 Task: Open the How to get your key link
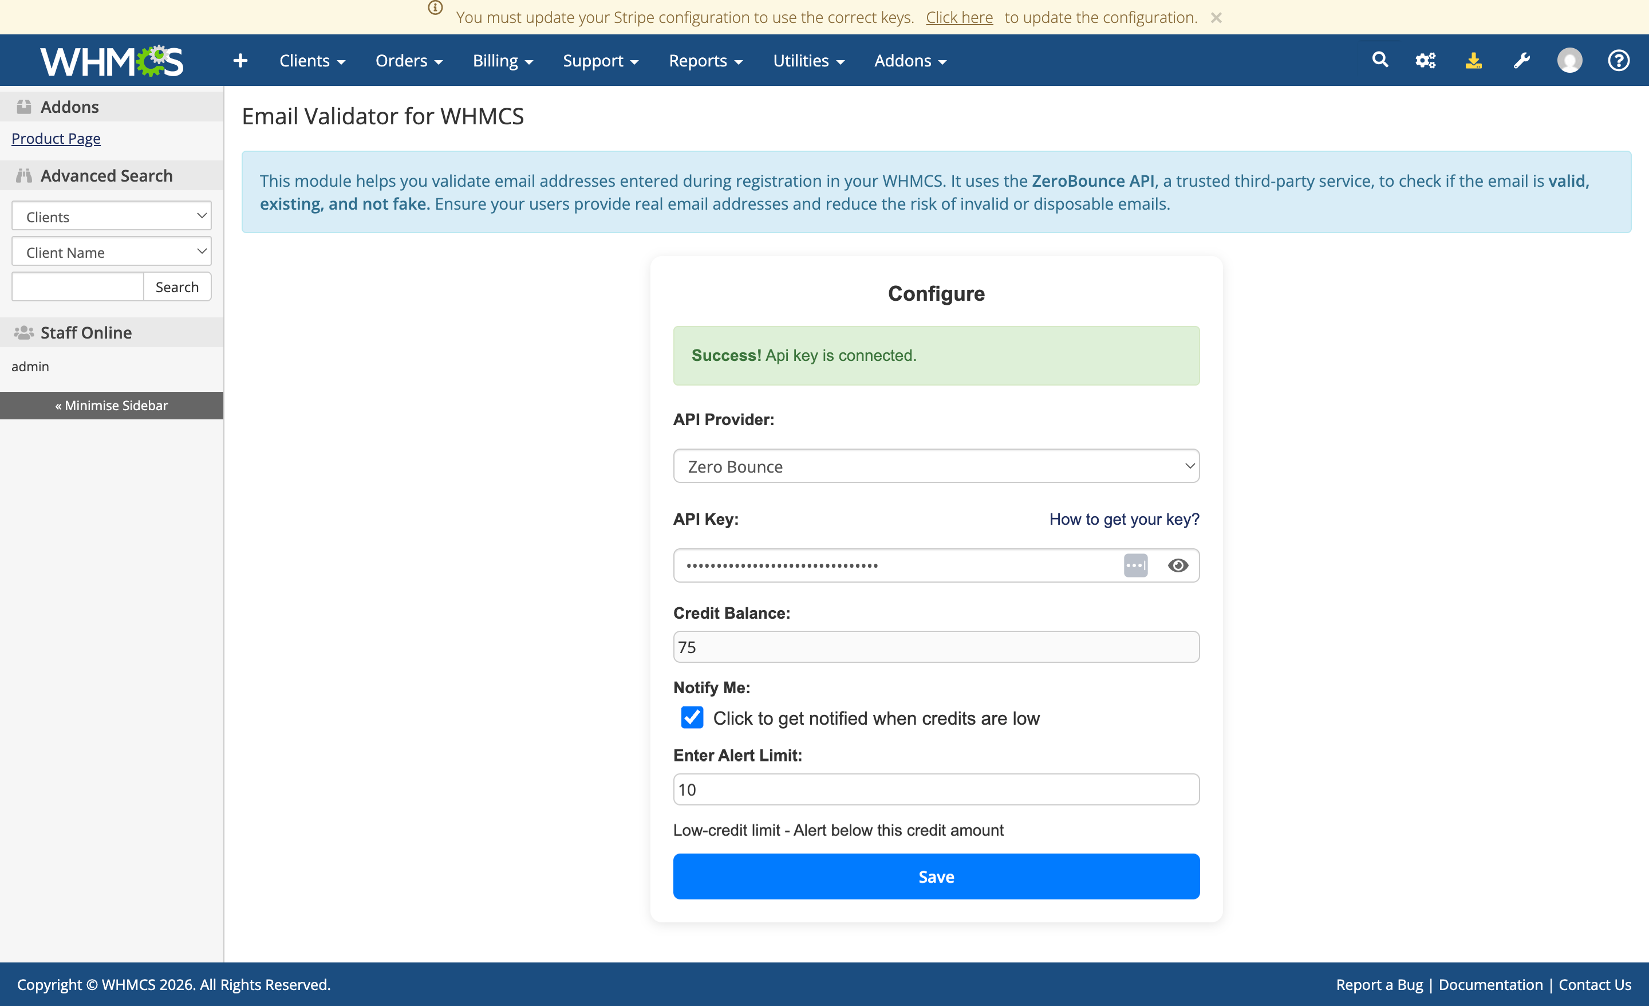(x=1123, y=519)
